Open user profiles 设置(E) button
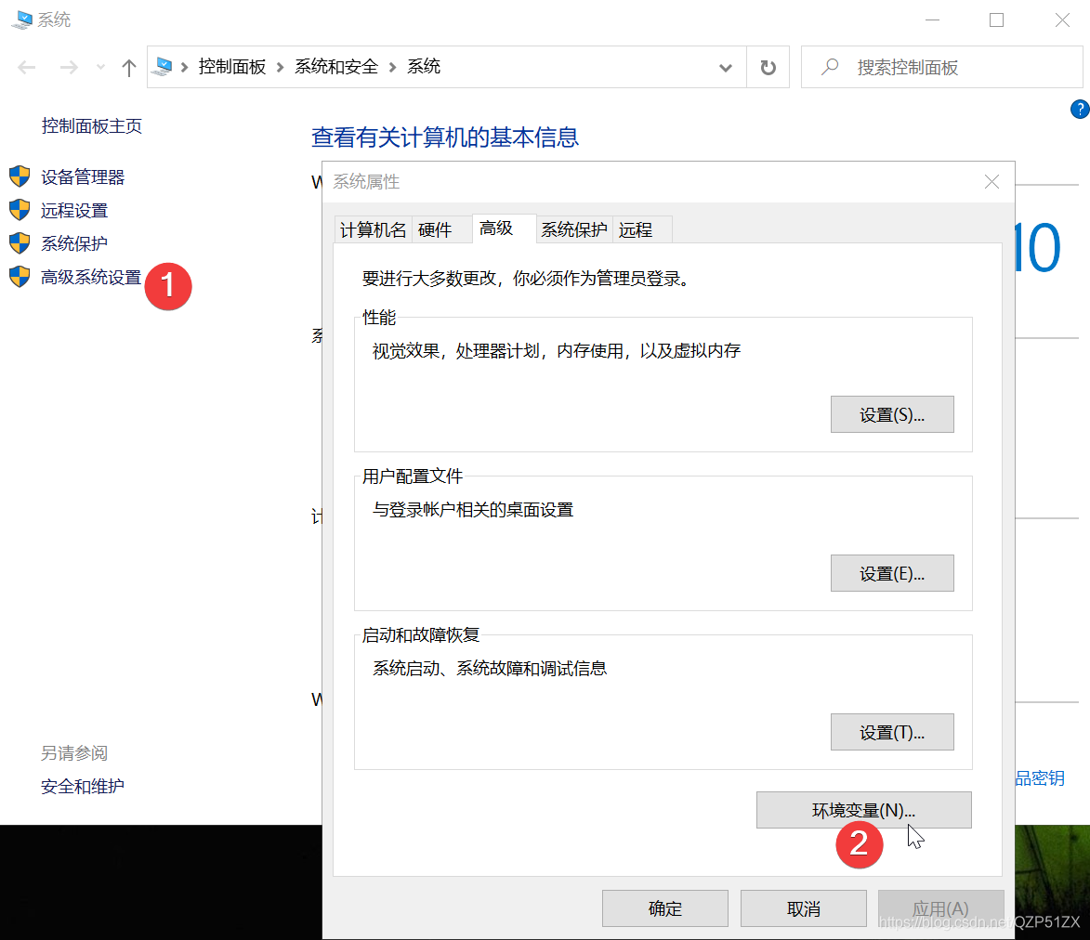Image resolution: width=1090 pixels, height=940 pixels. (x=892, y=574)
